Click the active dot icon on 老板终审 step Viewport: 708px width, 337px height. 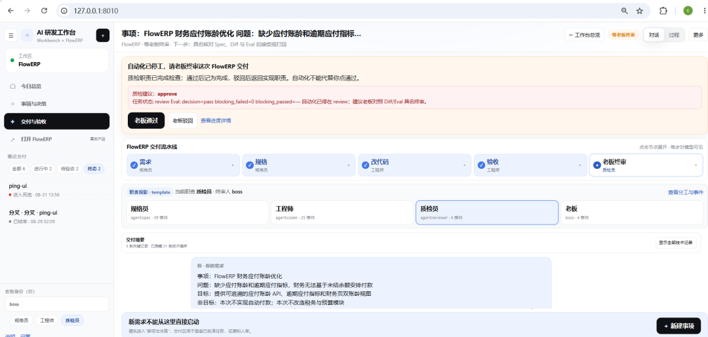tap(597, 165)
